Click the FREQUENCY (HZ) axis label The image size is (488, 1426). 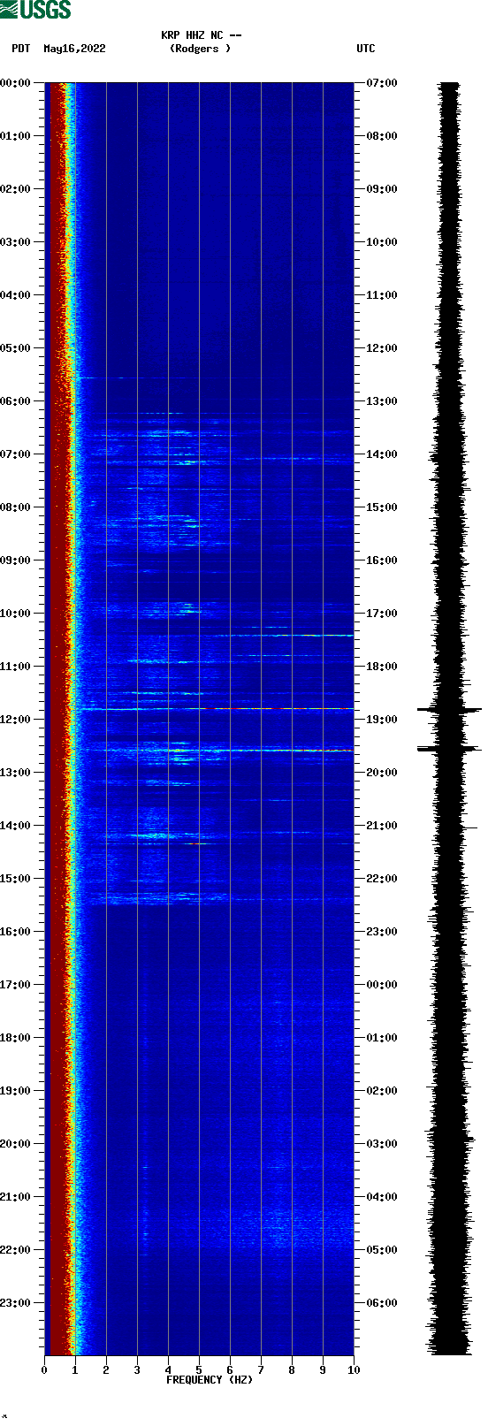click(210, 1380)
